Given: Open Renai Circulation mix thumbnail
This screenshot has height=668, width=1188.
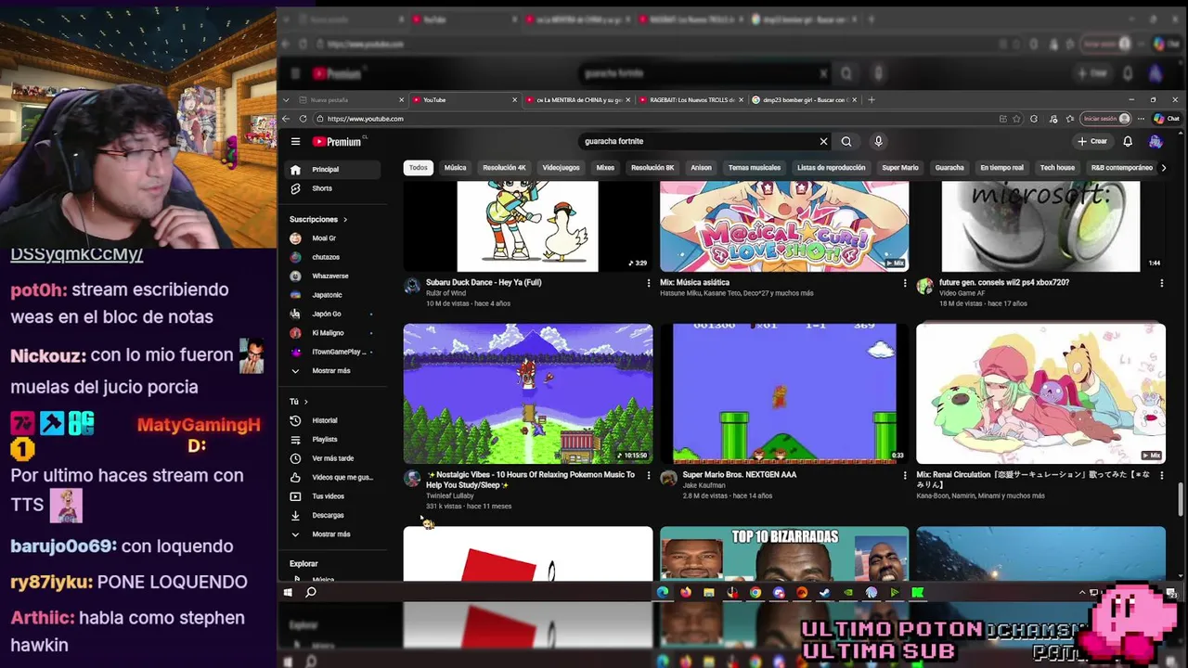Looking at the screenshot, I should [x=1040, y=393].
